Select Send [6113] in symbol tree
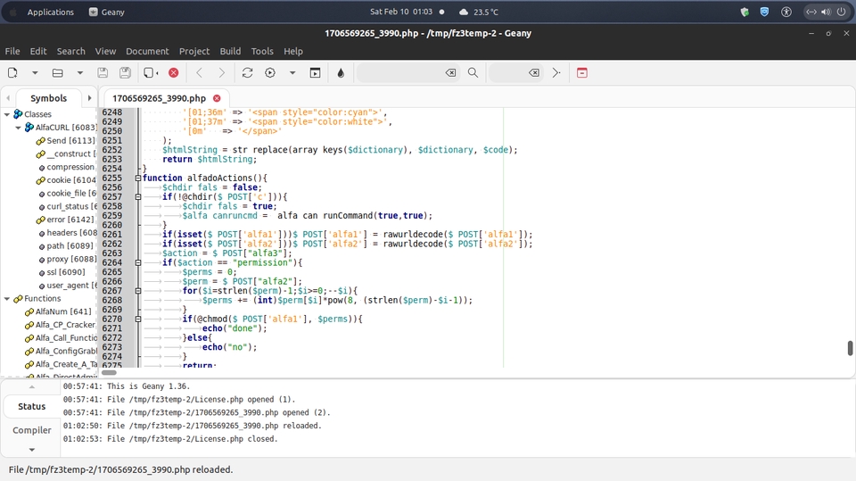The height and width of the screenshot is (481, 856). 70,140
